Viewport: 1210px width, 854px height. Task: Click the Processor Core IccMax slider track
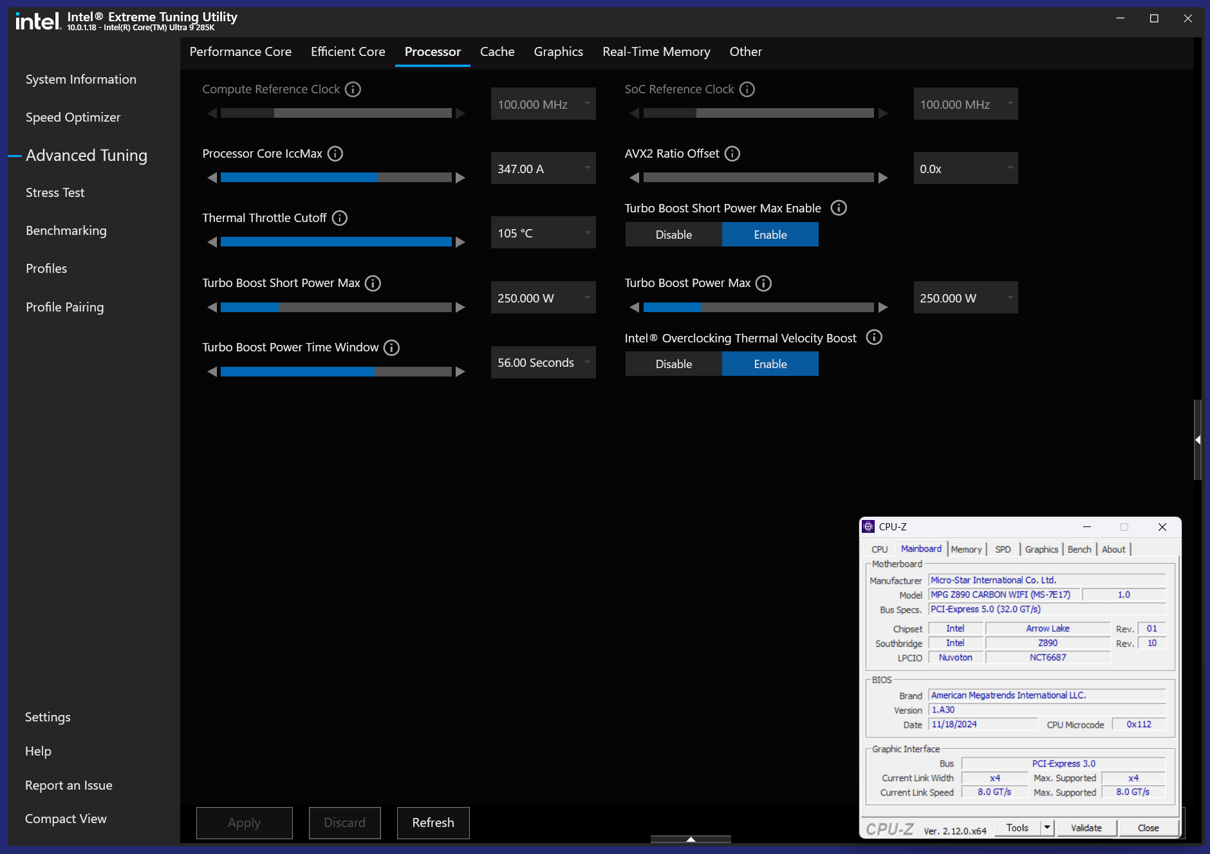(x=336, y=178)
